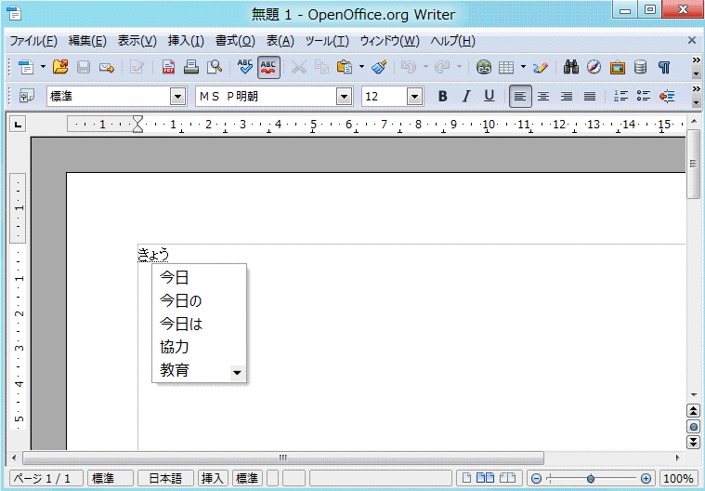Click the zoom out minus button
Viewport: 705px width, 491px height.
(x=536, y=478)
